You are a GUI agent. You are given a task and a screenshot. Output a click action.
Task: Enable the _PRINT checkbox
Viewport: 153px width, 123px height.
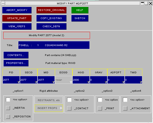[x=100, y=108]
